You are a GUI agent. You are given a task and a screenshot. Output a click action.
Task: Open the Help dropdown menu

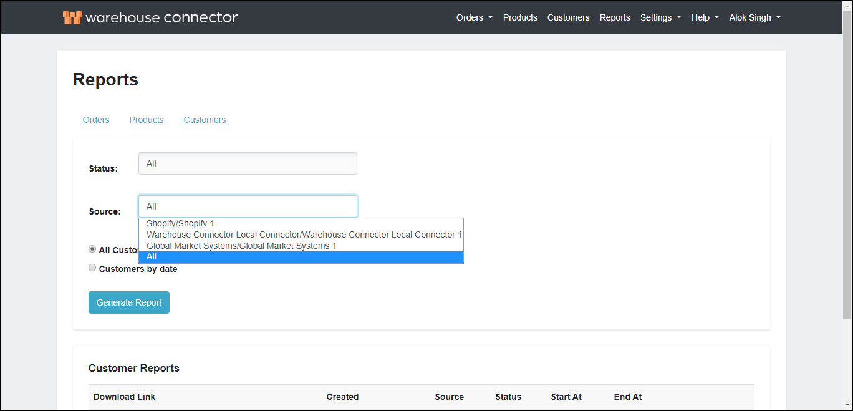(x=701, y=17)
